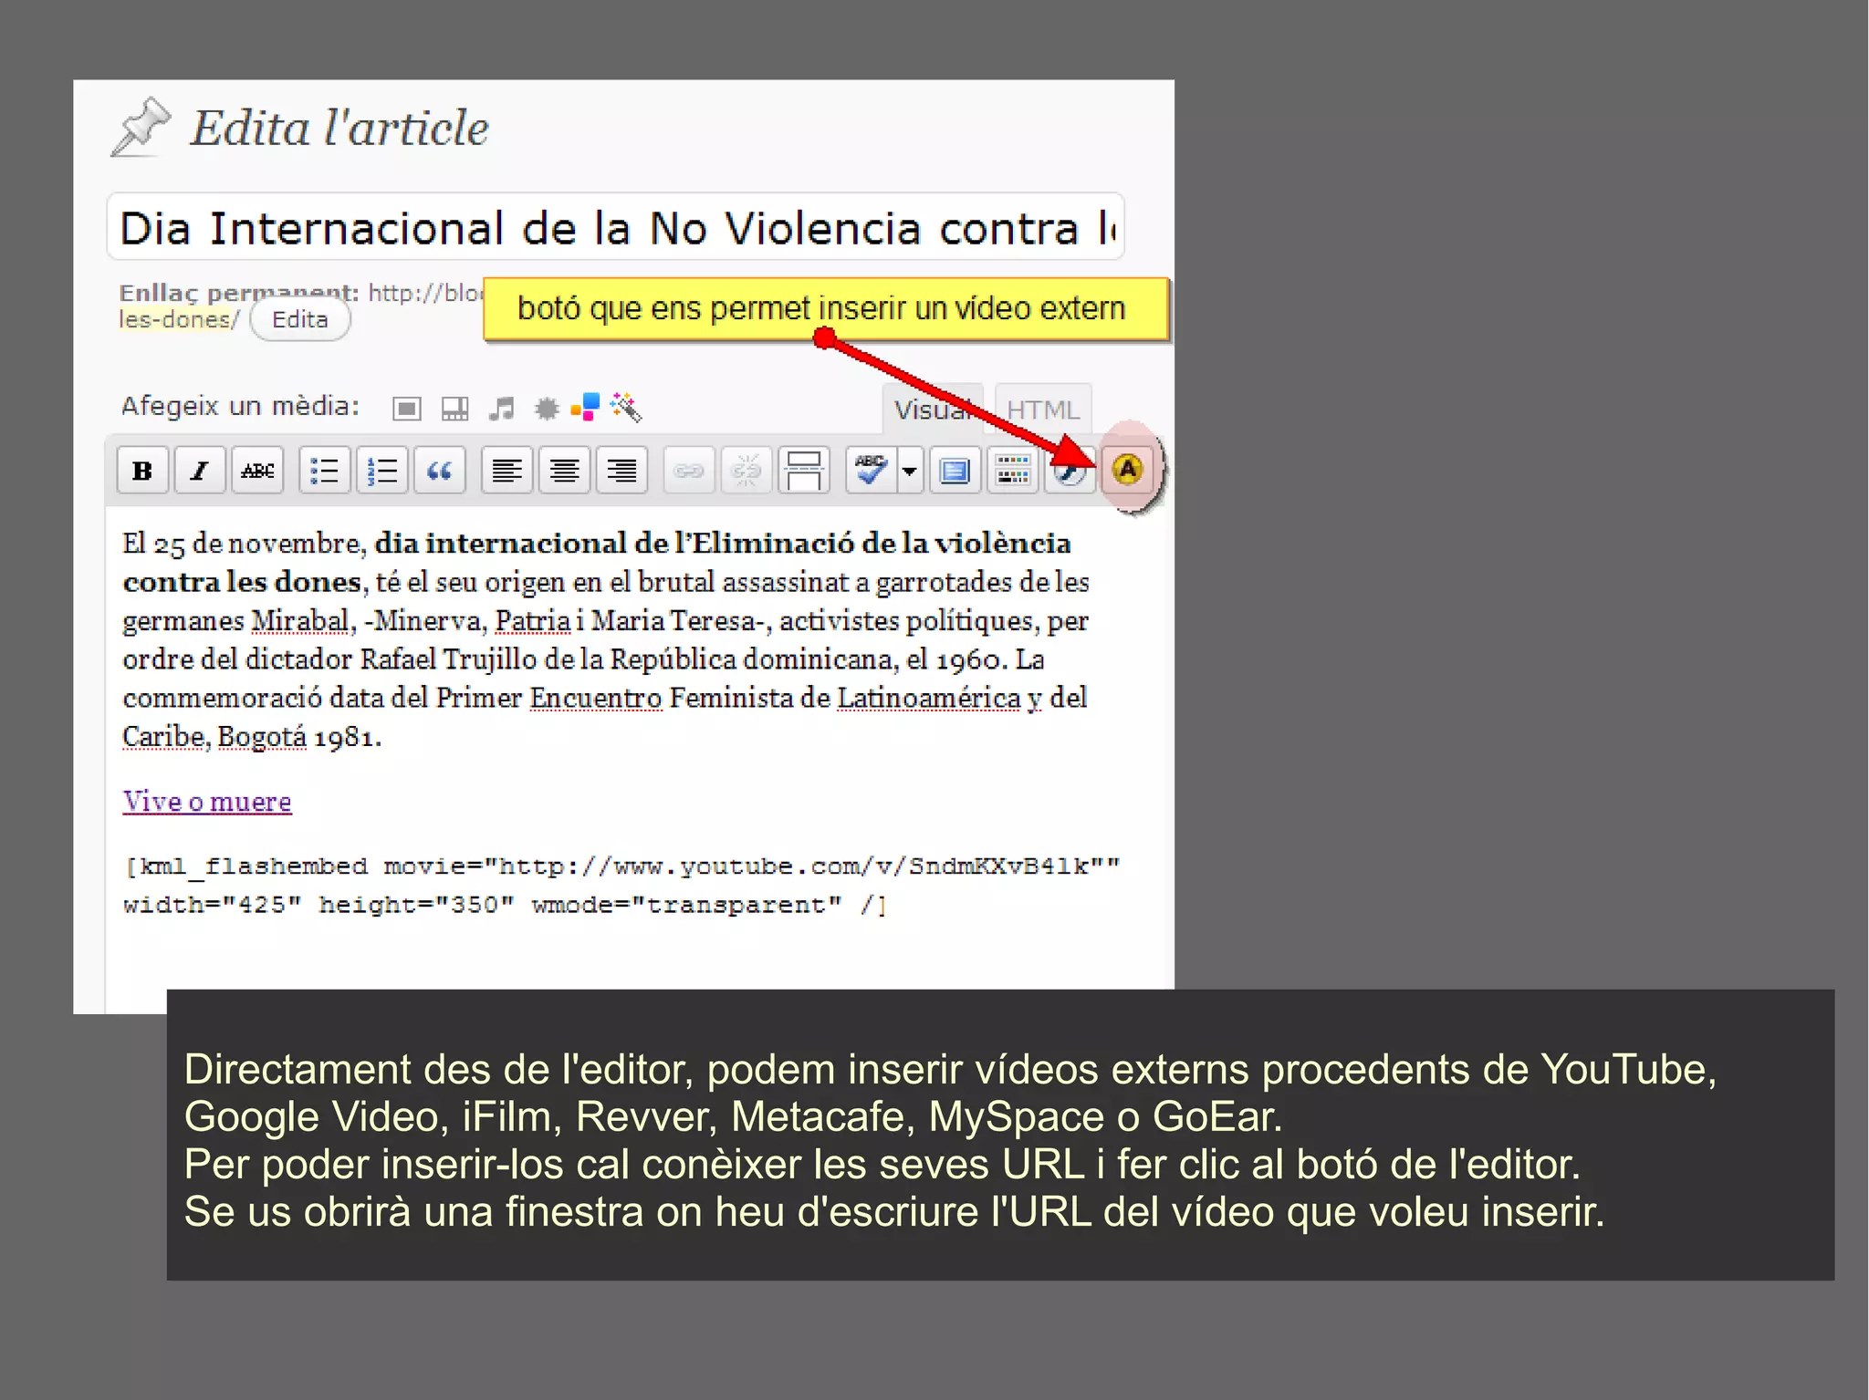Click the underlined word 'Patria'
The image size is (1869, 1400).
533,620
